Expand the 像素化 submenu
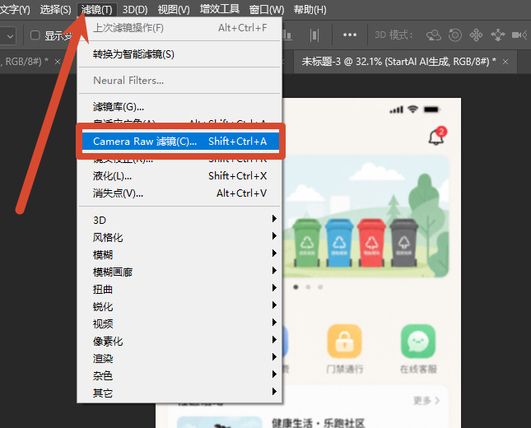 click(179, 342)
